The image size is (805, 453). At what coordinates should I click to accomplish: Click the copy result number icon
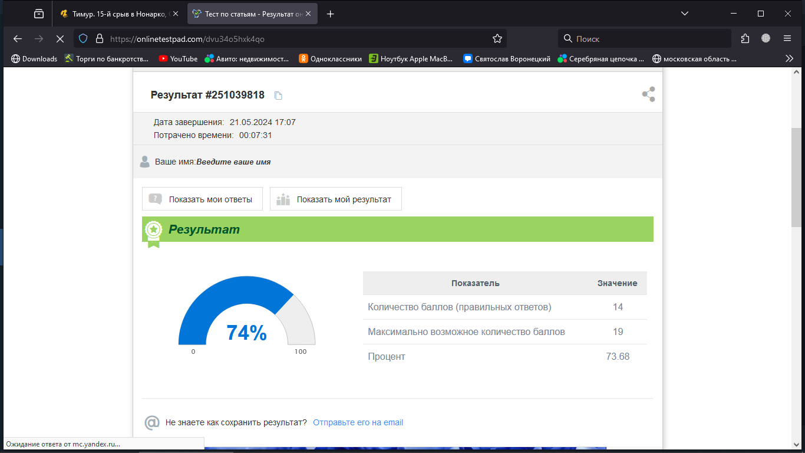(278, 96)
